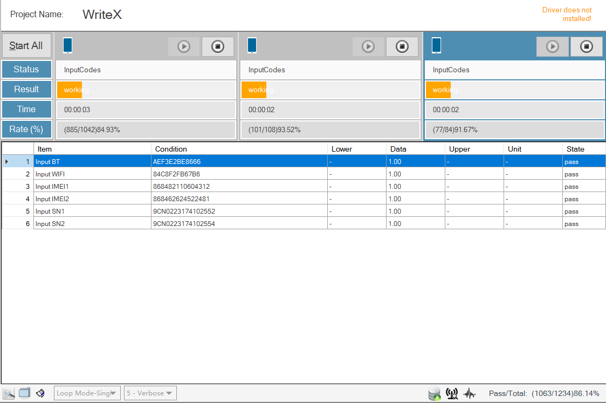
Task: Stop the third device test
Action: tap(587, 46)
